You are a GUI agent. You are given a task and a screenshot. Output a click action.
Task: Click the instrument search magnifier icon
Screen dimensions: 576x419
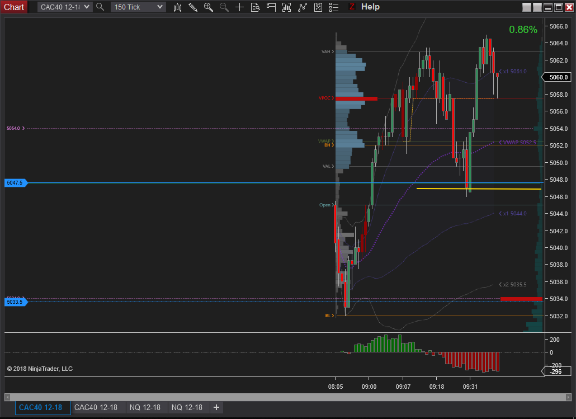pos(100,7)
